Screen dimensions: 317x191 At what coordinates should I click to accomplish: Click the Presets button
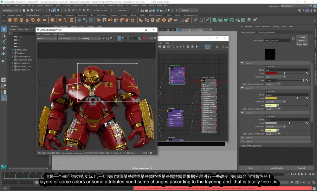[302, 40]
